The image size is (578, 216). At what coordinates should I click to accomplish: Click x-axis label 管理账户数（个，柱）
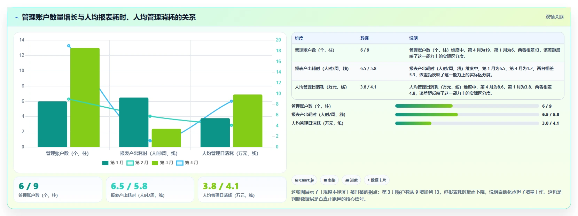(x=68, y=153)
